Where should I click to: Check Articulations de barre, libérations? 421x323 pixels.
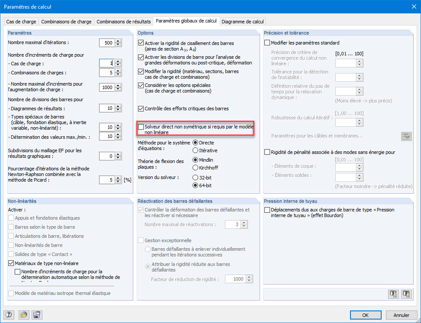pyautogui.click(x=11, y=236)
